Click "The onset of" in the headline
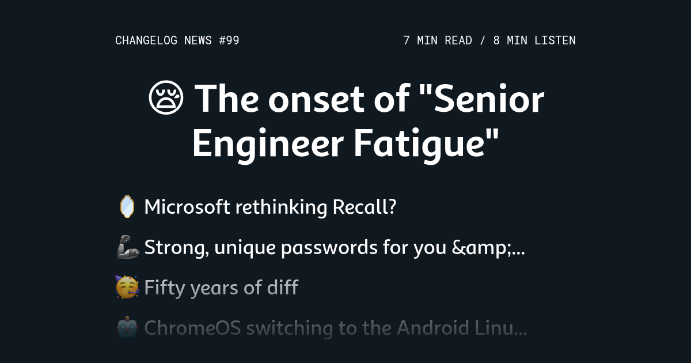 tap(304, 98)
